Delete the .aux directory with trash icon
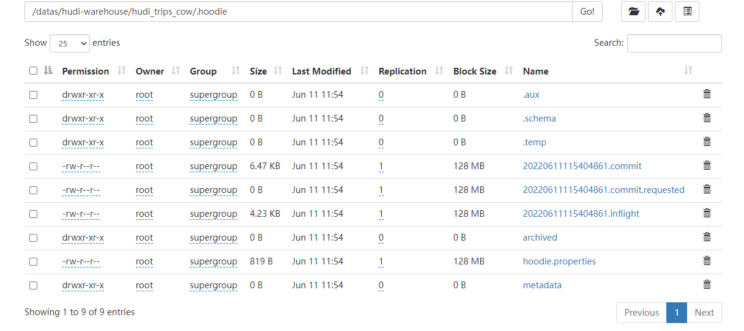744x331 pixels. click(707, 94)
